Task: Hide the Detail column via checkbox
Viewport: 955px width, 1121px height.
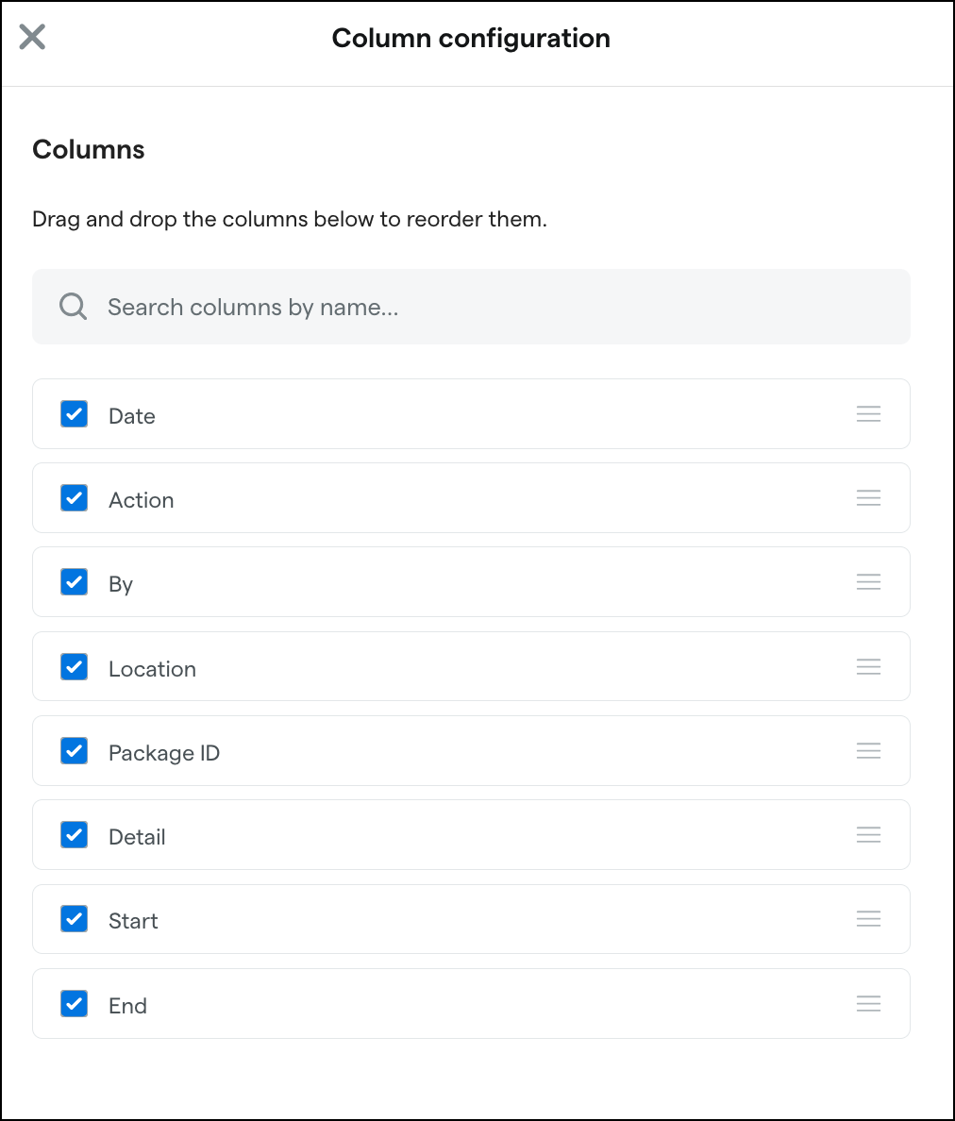Action: tap(75, 835)
